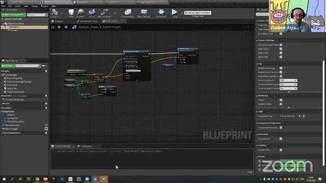Open the debug object filter dropdown
Screen dimensions: 326x183
pos(198,13)
